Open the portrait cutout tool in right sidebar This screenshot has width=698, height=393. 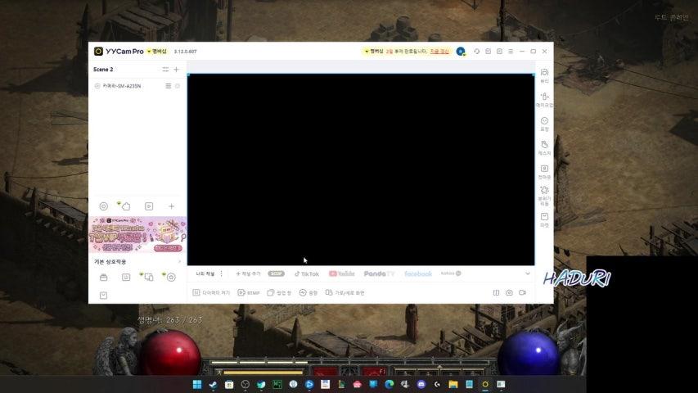tap(544, 172)
